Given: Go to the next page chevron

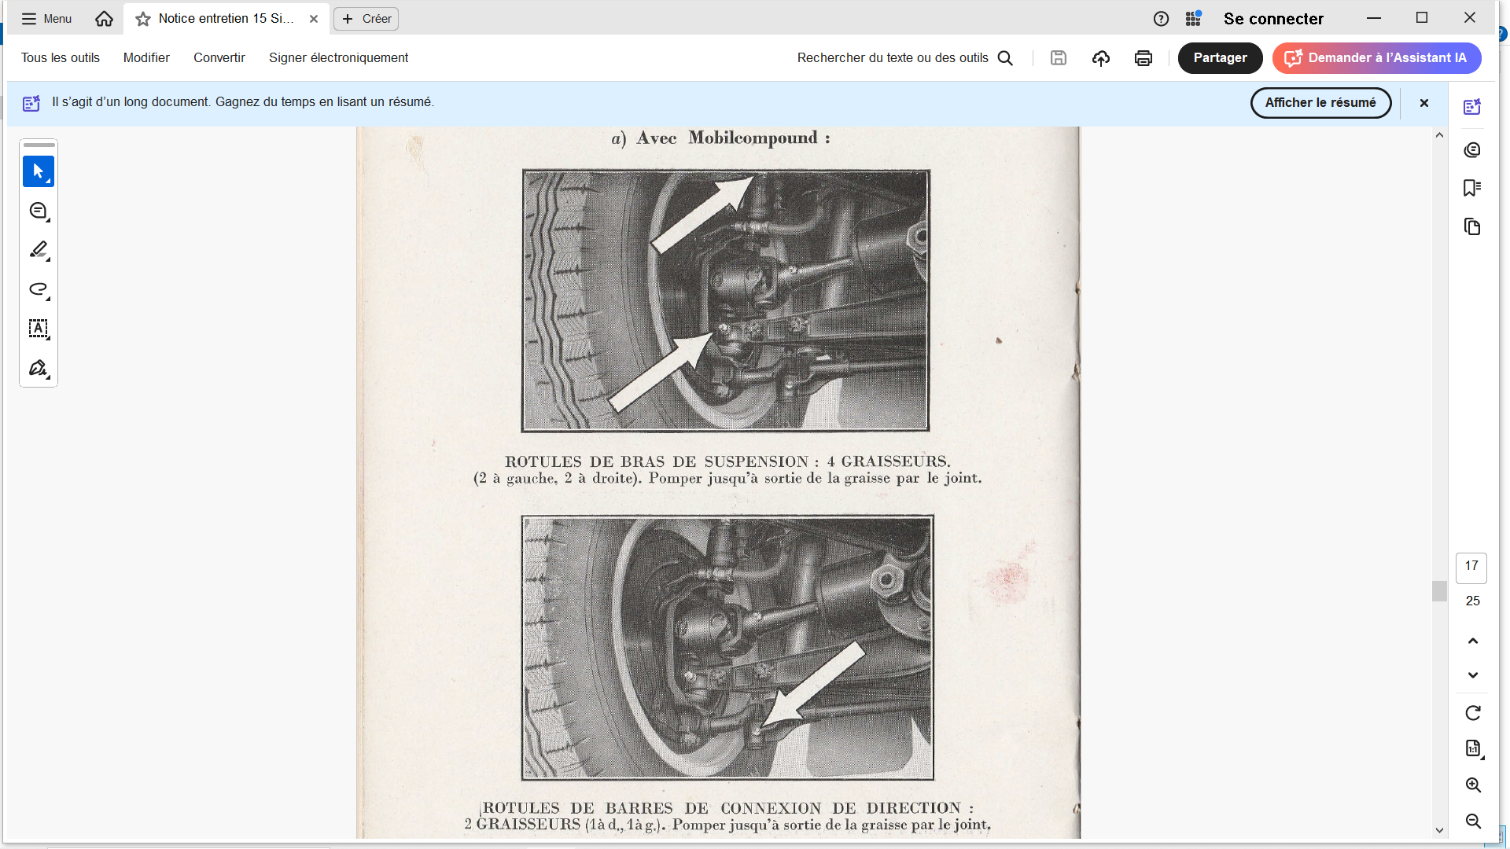Looking at the screenshot, I should coord(1472,675).
